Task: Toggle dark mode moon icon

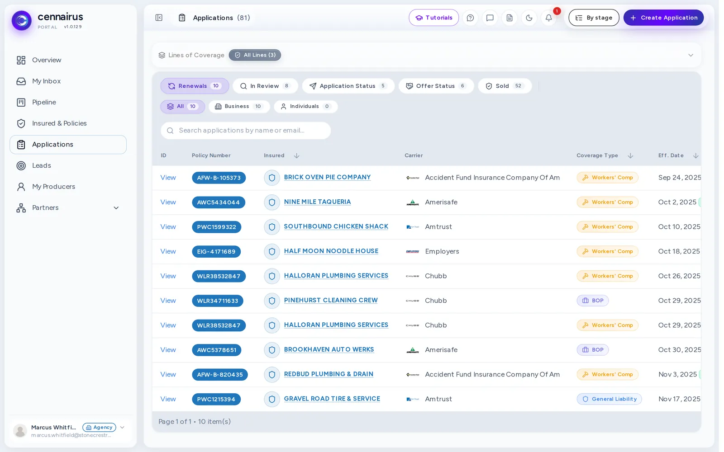Action: point(529,18)
